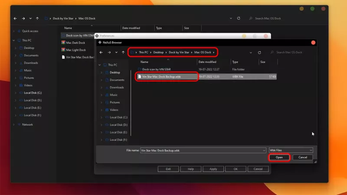Click Dock by Vin Star in File Explorer breadcrumb
This screenshot has height=195, width=347.
click(x=63, y=19)
